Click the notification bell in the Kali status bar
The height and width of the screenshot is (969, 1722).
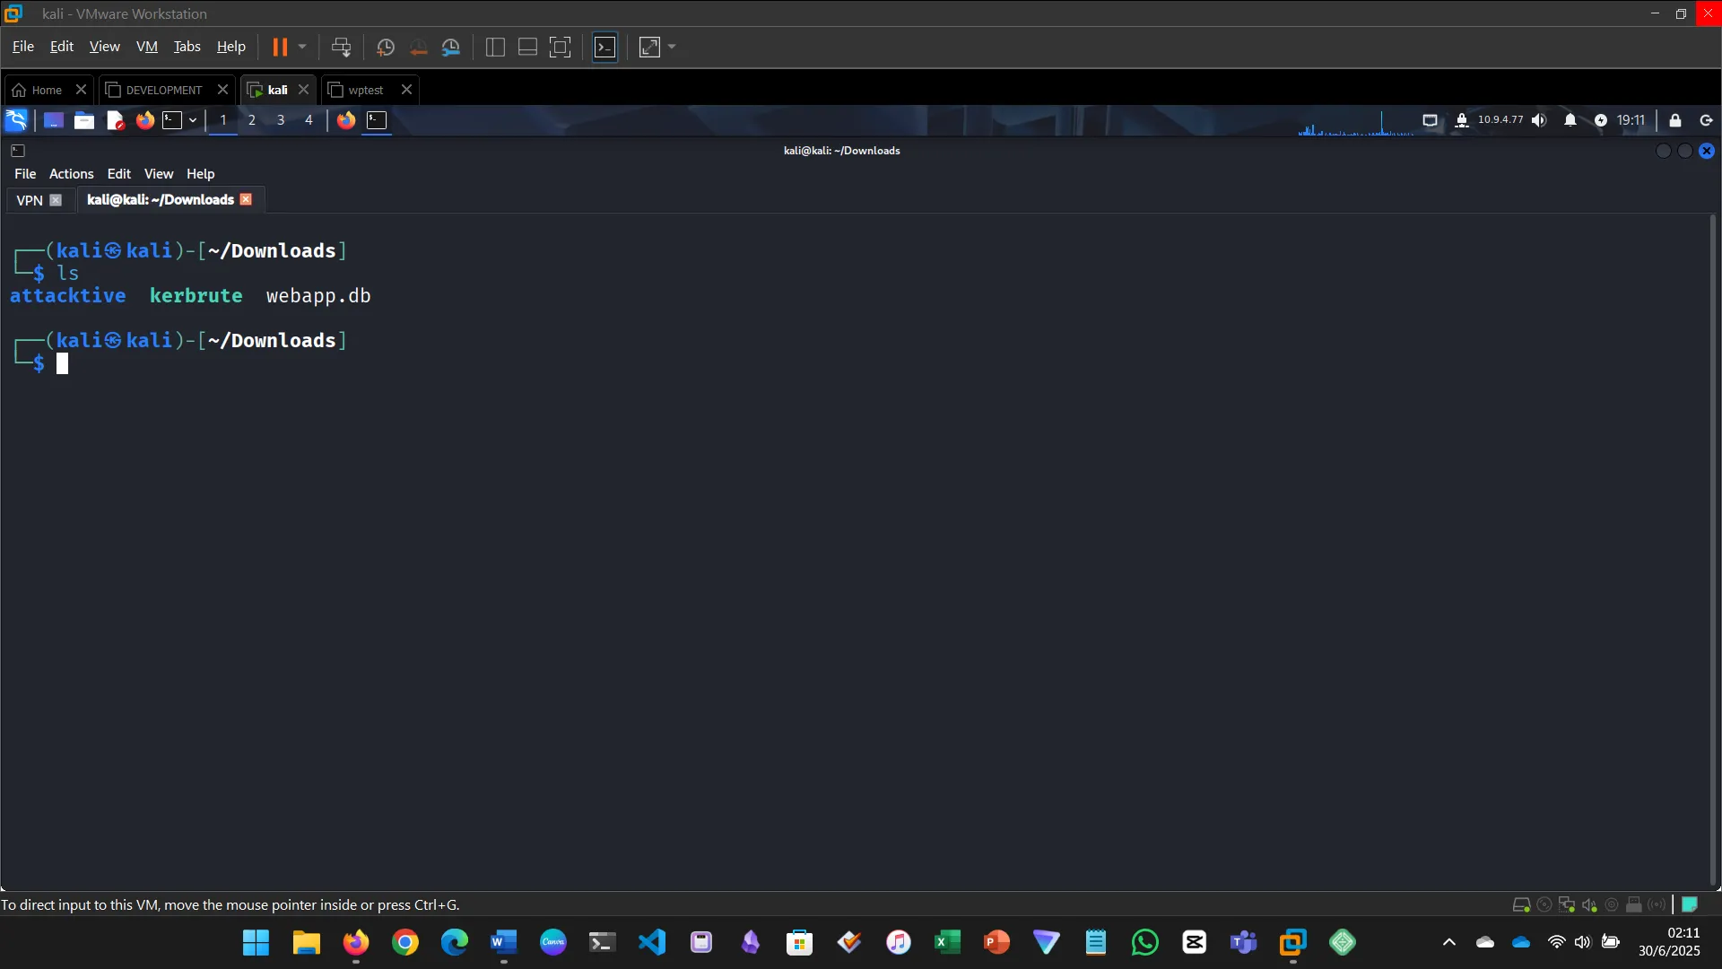point(1570,119)
